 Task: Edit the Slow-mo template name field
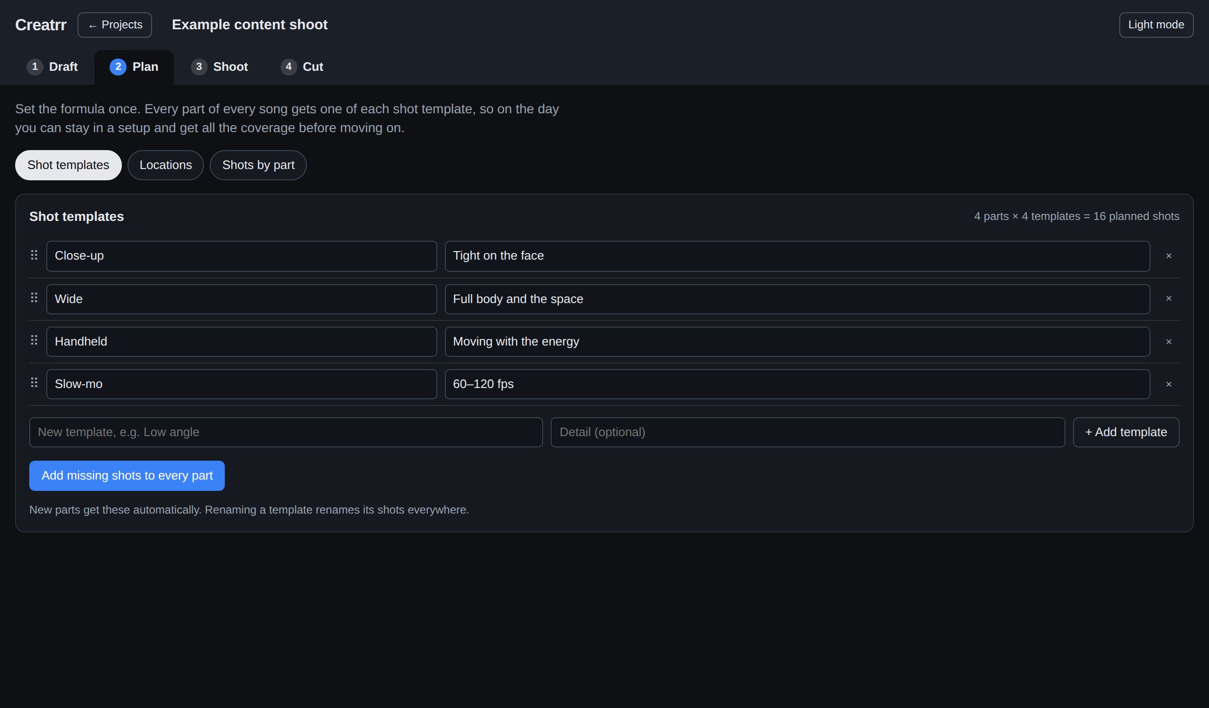coord(241,384)
